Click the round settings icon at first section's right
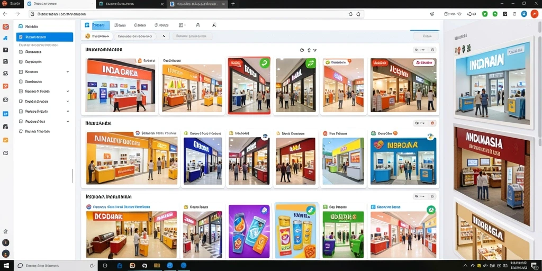This screenshot has width=542, height=271. [x=432, y=50]
